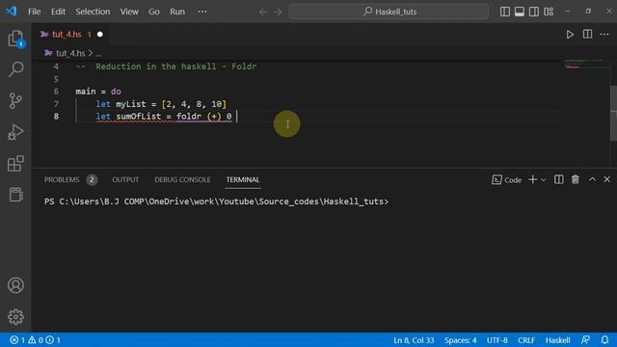
Task: Split the terminal panel
Action: (559, 180)
